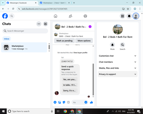Choose a GIF from GIF icon
143x114 pixels.
68,102
